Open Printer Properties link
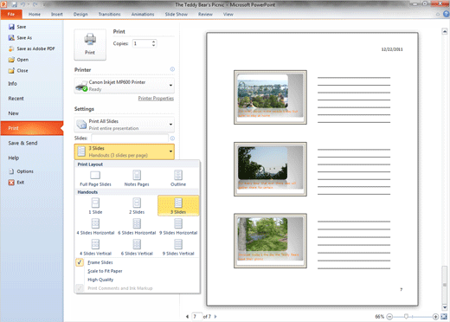 [x=156, y=99]
